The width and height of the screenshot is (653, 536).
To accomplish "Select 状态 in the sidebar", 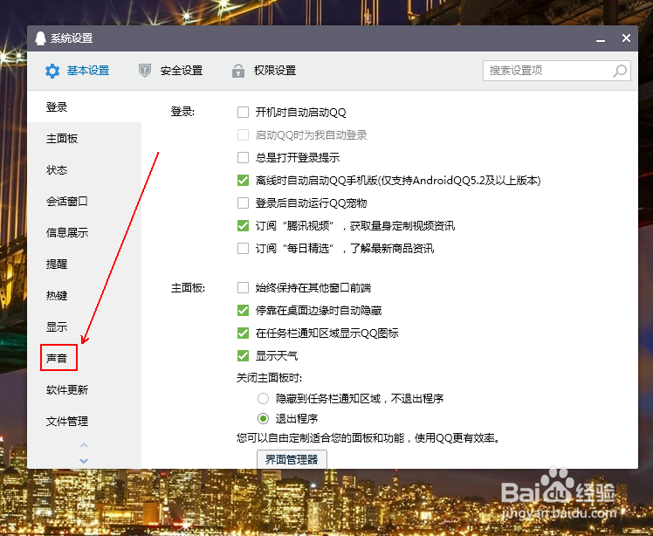I will click(84, 170).
